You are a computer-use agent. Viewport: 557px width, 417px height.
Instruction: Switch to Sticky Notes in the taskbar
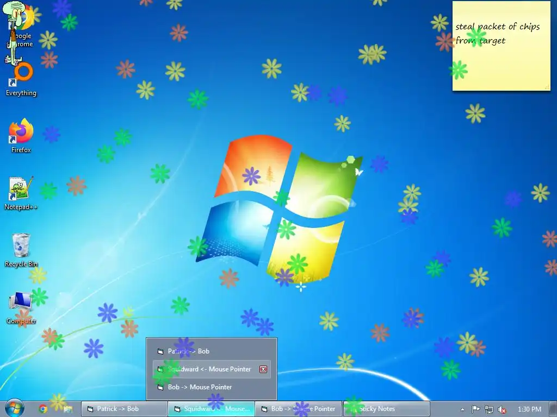click(386, 409)
